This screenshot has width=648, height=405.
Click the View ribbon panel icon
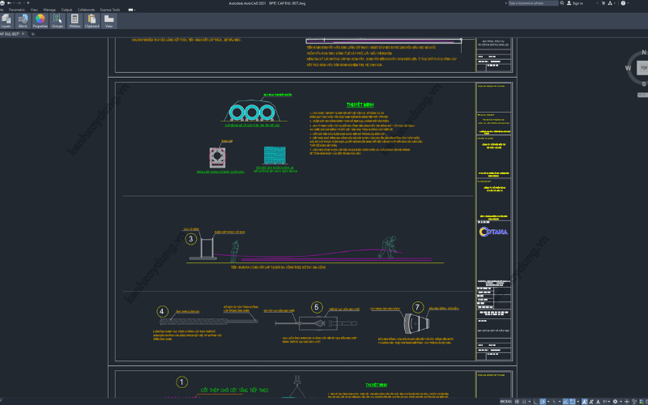click(x=109, y=19)
